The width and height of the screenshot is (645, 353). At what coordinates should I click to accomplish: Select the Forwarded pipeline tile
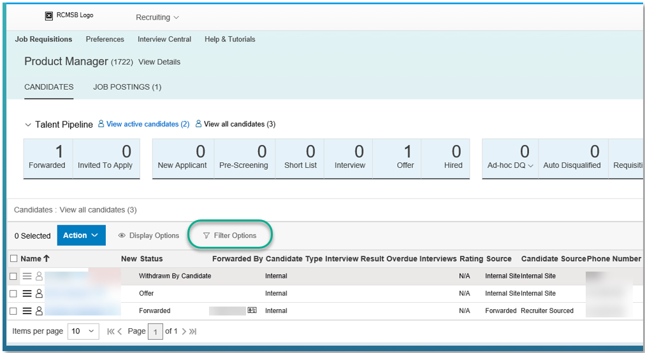48,158
